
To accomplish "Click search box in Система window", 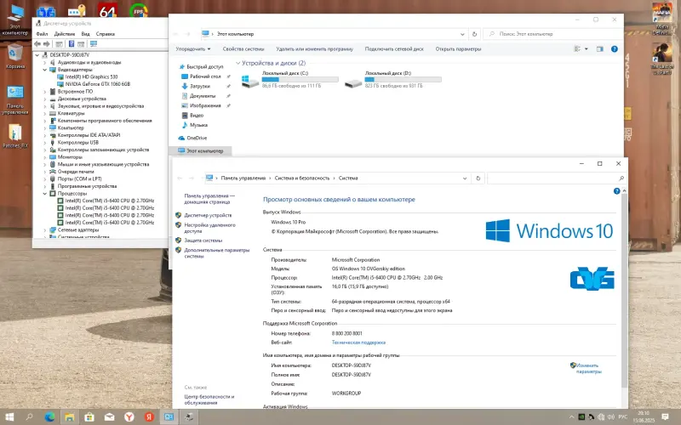I will [x=557, y=178].
